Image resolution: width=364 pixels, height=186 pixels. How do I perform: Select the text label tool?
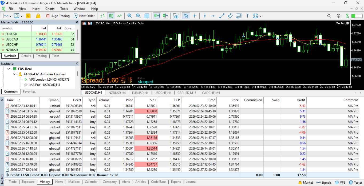pyautogui.click(x=247, y=16)
